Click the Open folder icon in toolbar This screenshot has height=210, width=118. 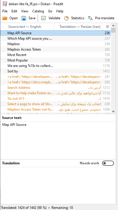(x=5, y=18)
